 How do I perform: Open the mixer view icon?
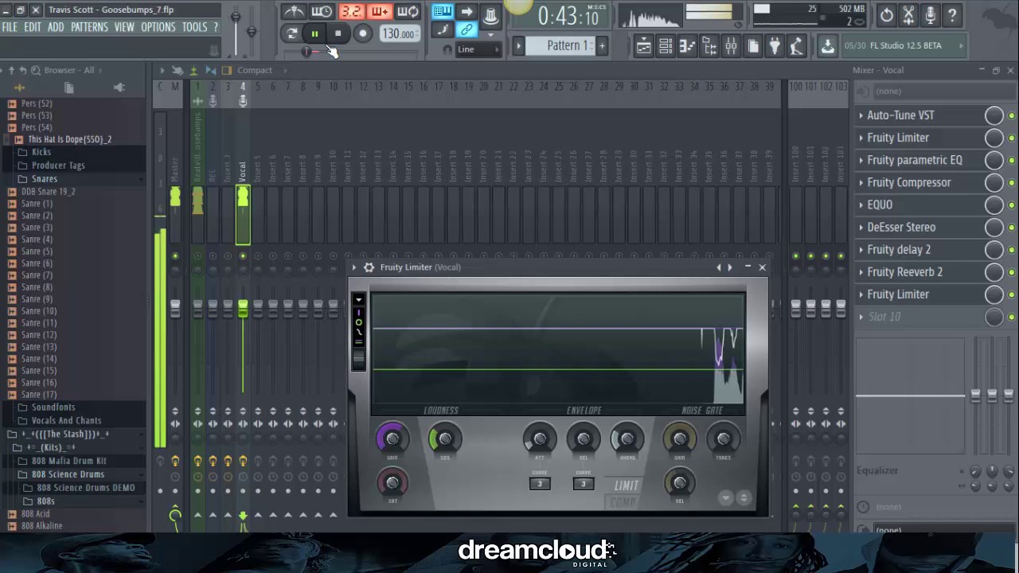pos(731,46)
